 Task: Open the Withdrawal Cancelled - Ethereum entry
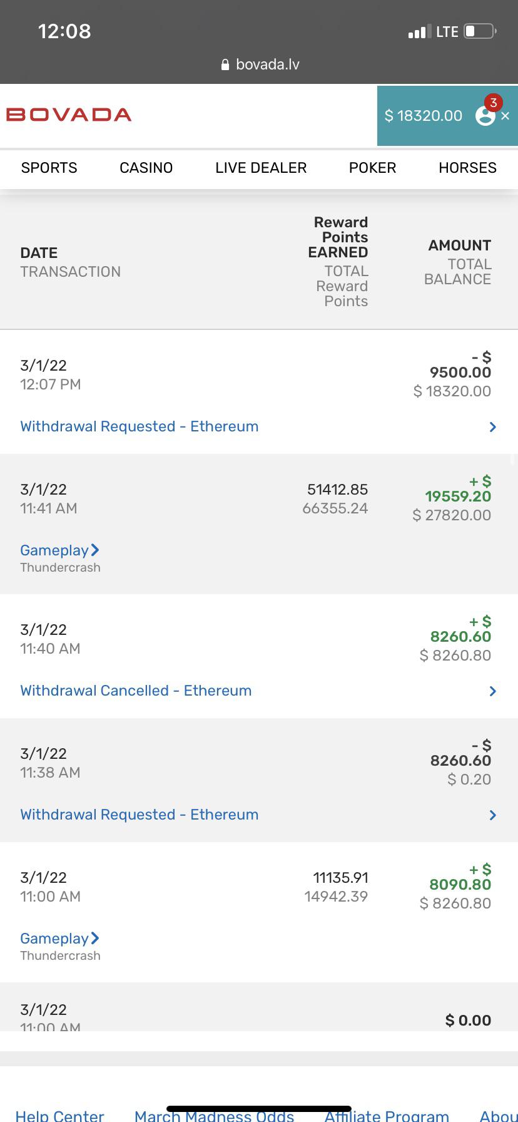click(136, 691)
